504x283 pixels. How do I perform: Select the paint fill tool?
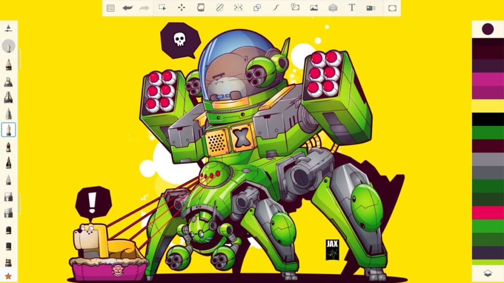(x=200, y=7)
